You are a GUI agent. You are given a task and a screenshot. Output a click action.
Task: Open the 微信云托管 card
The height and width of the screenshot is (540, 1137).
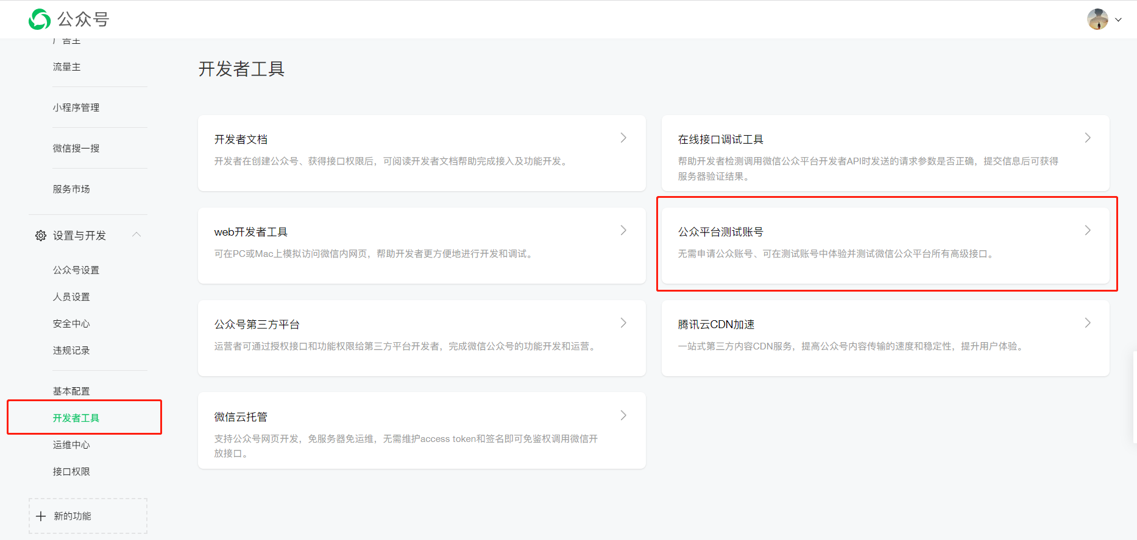click(422, 430)
